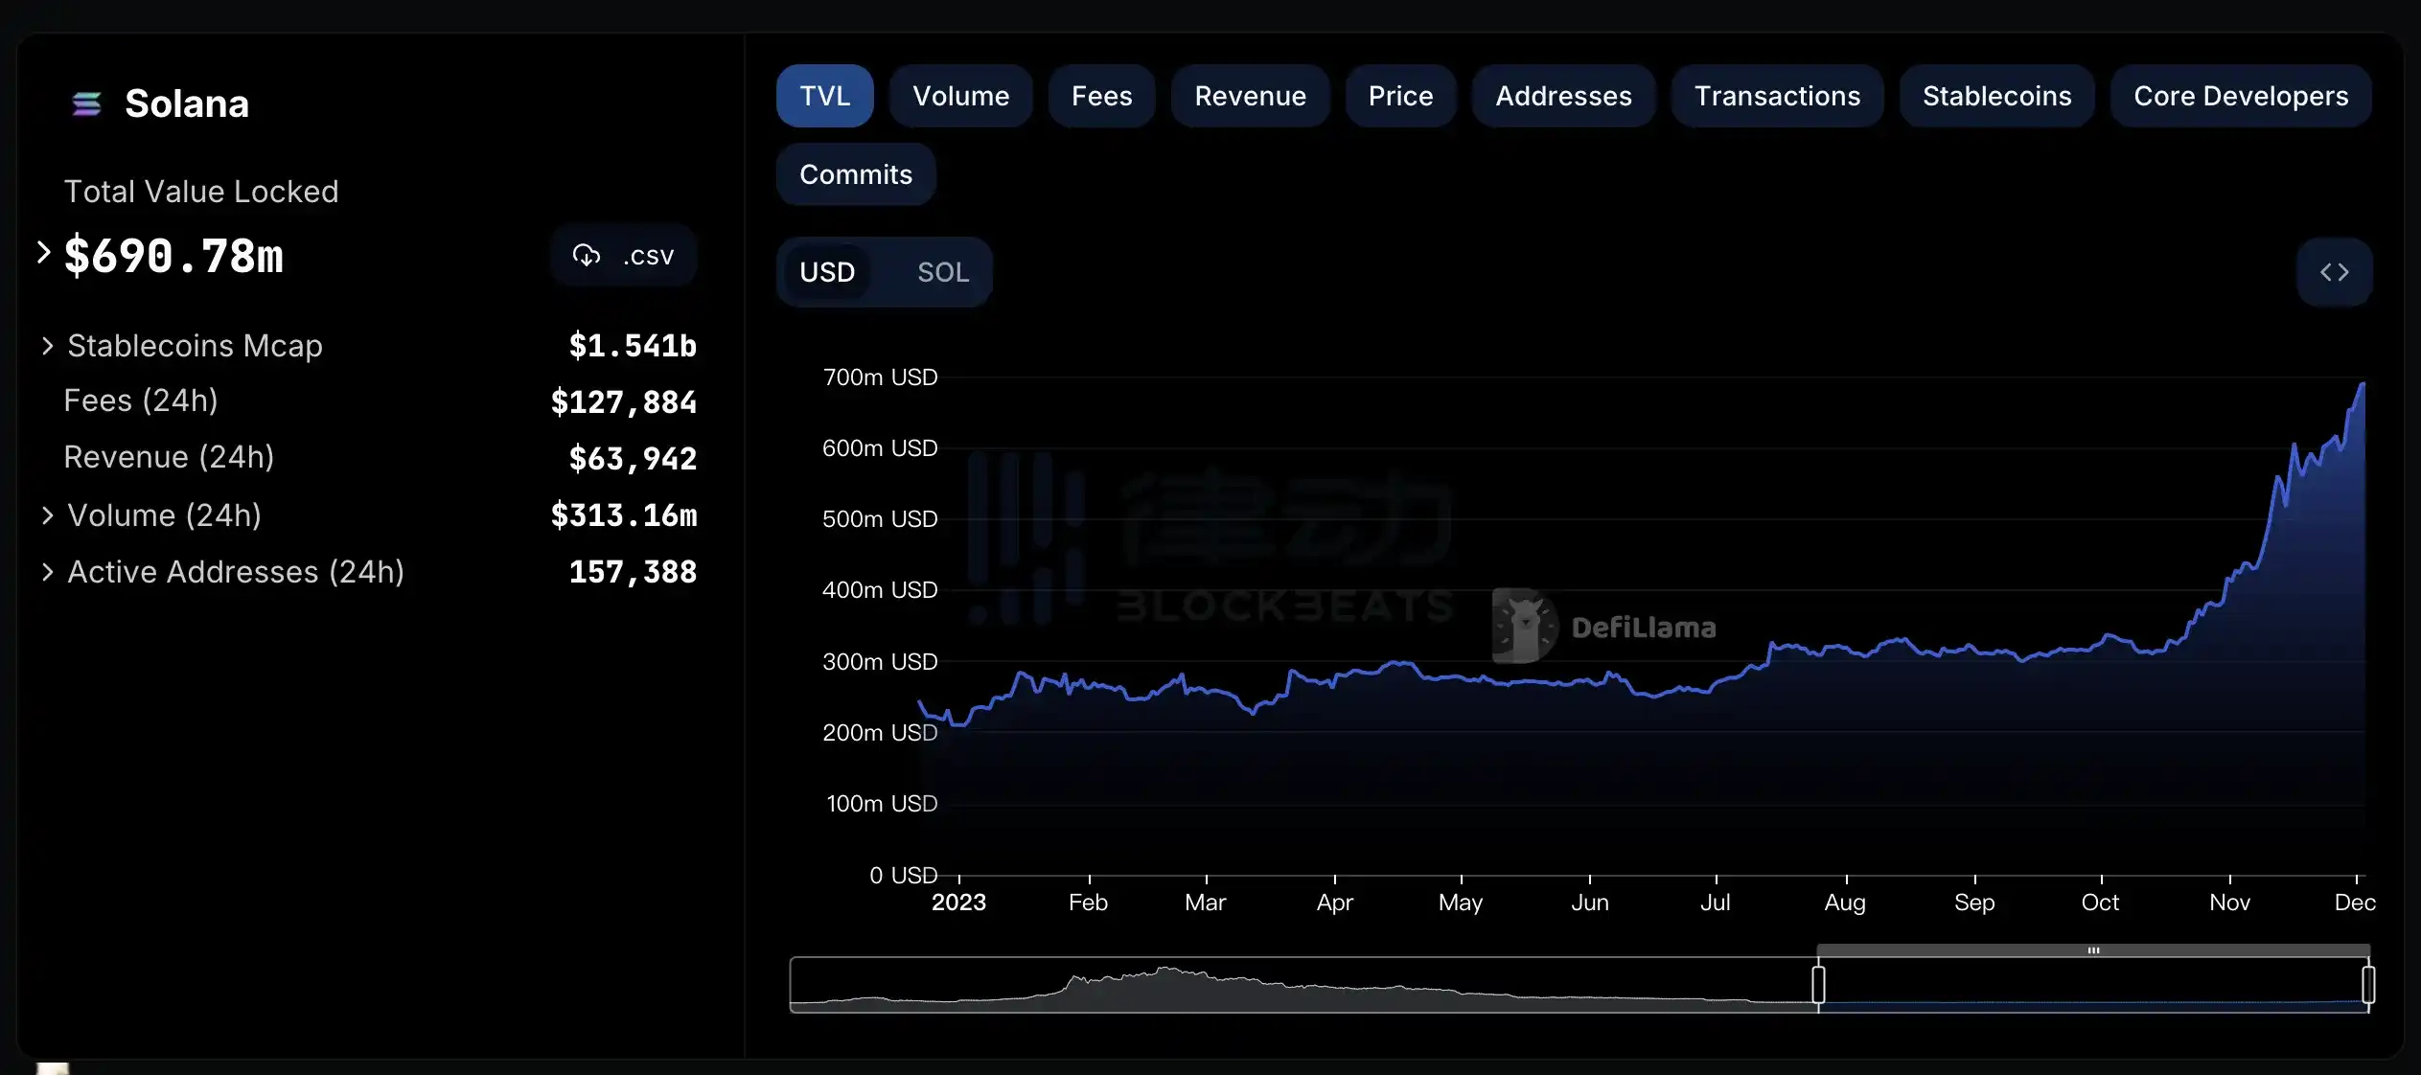Viewport: 2421px width, 1075px height.
Task: Expand Total Value Locked breakdown
Action: (x=43, y=253)
